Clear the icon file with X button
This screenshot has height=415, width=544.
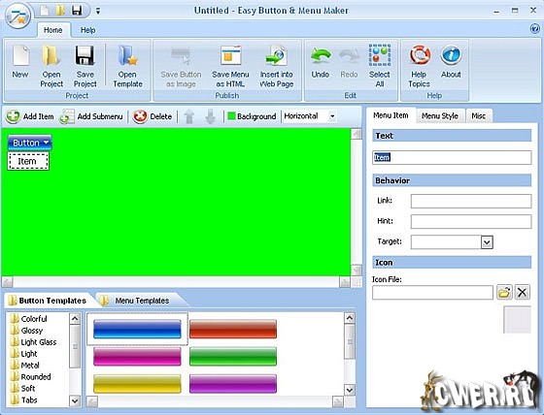523,293
